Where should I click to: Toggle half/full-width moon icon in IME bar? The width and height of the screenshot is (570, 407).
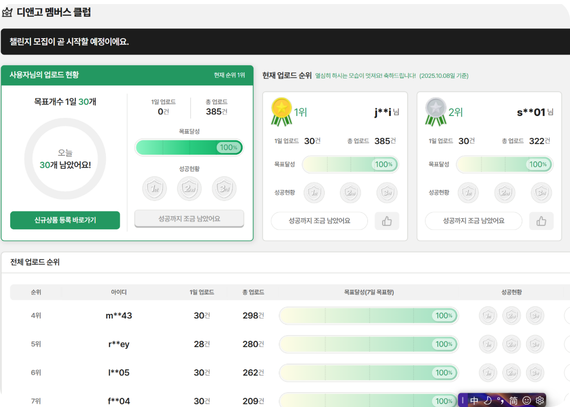tap(487, 400)
